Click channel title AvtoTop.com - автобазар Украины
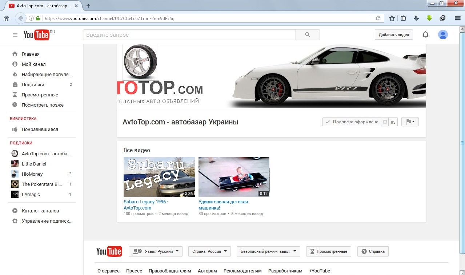 click(181, 122)
